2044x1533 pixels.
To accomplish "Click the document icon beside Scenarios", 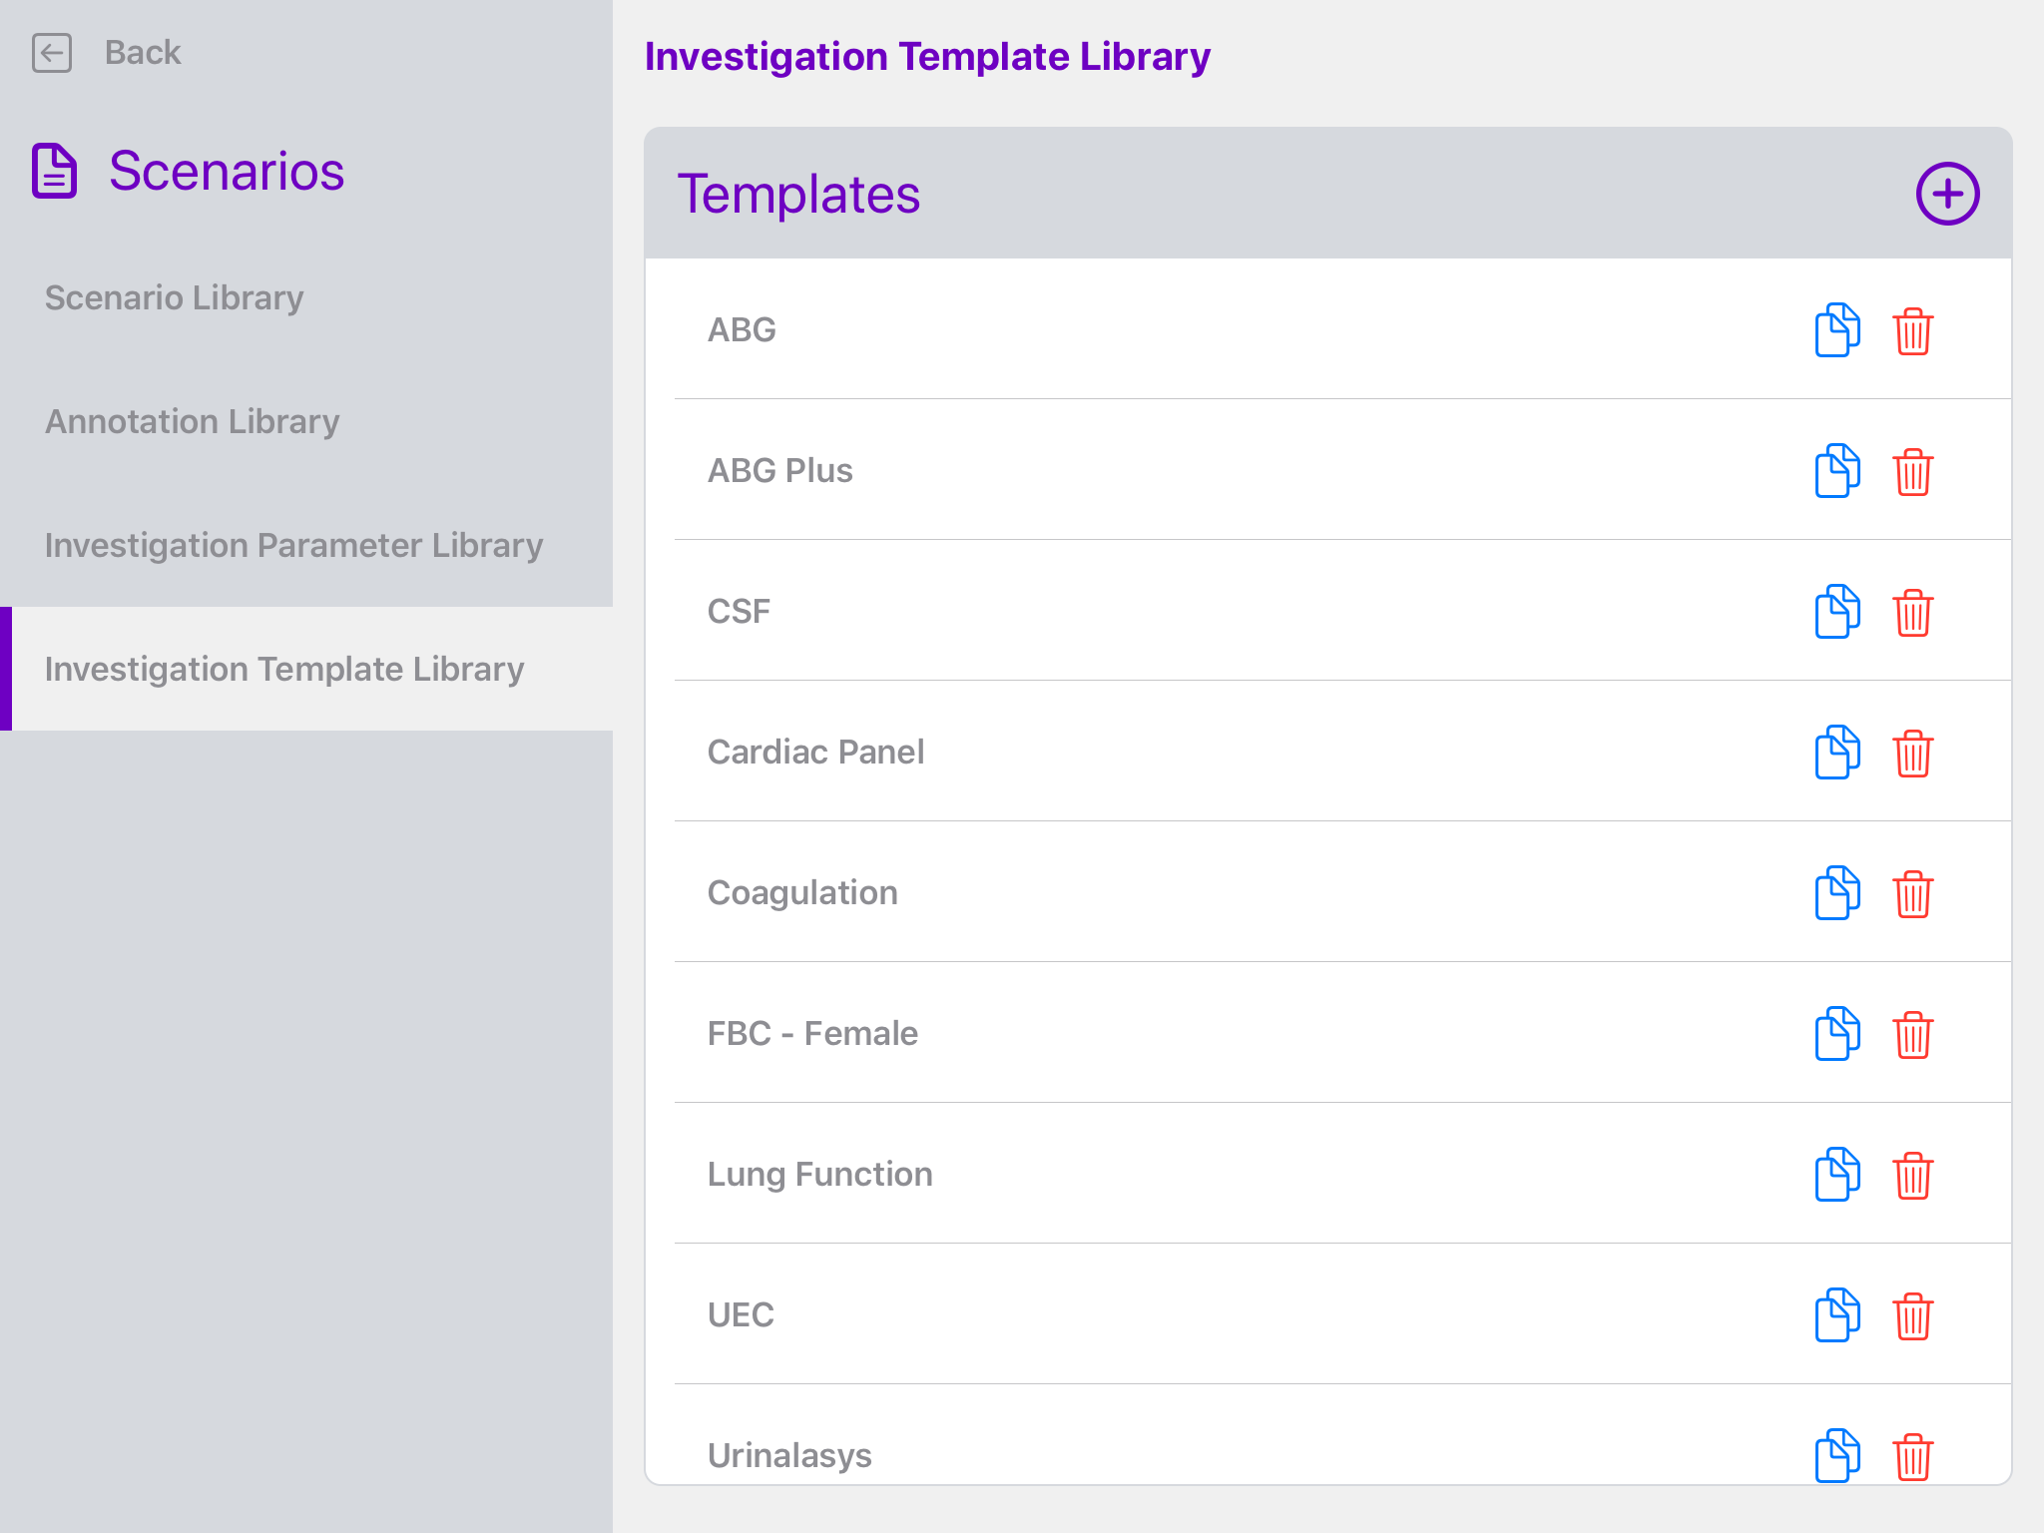I will click(54, 171).
